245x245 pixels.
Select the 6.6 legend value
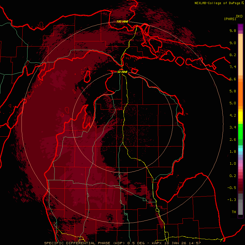233,79
